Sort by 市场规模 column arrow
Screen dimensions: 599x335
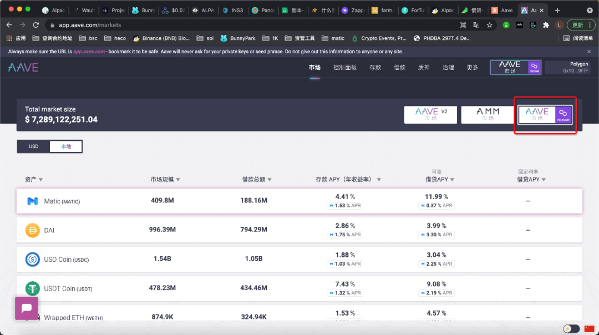click(178, 180)
